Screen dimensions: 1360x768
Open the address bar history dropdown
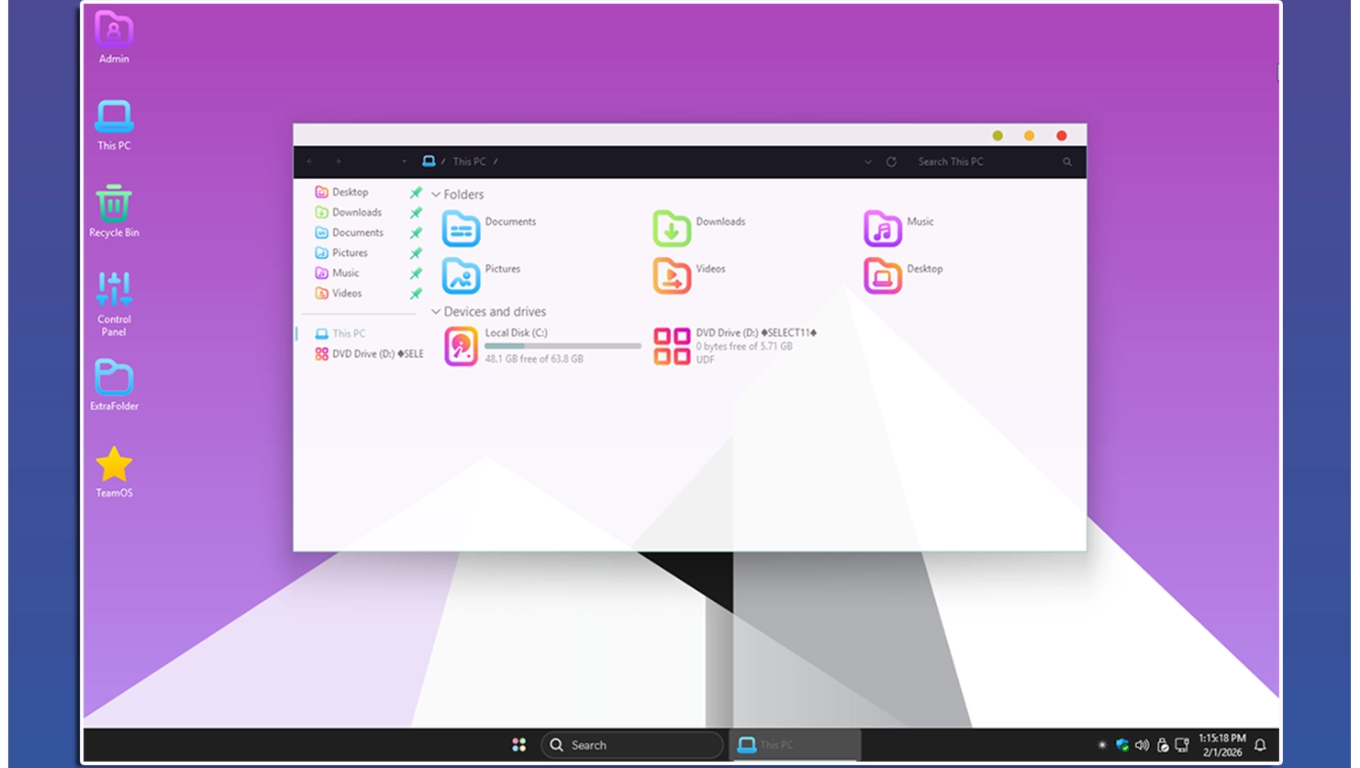(x=868, y=161)
